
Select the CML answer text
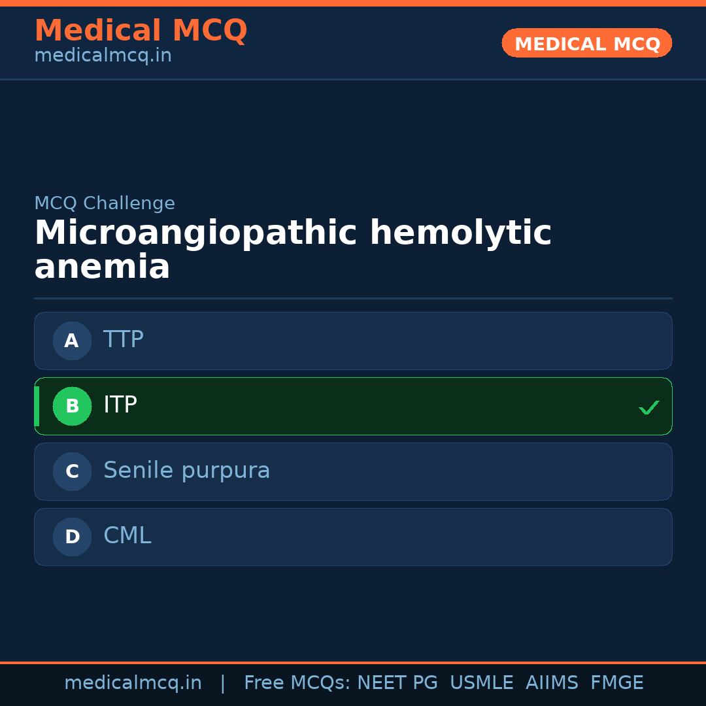click(127, 536)
